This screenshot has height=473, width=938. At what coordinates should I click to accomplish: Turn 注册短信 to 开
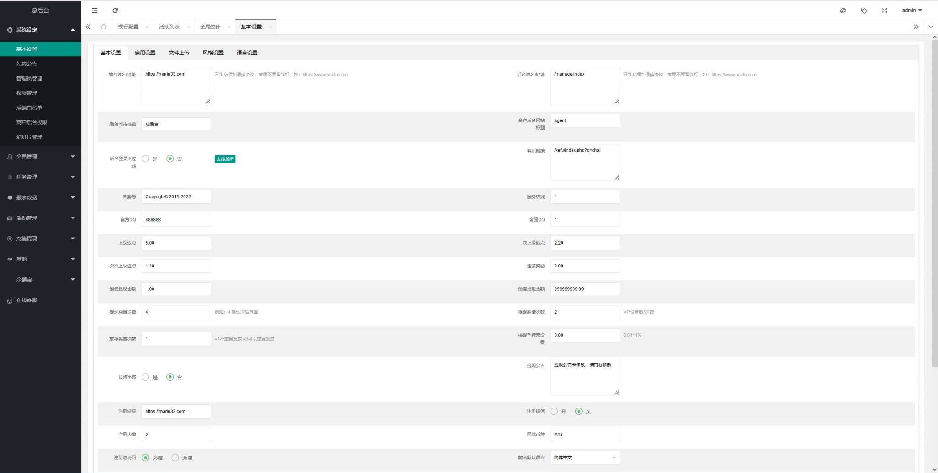click(554, 411)
